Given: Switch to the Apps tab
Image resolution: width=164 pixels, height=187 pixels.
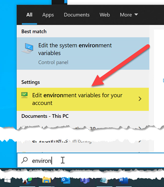Looking at the screenshot, I should 48,15.
